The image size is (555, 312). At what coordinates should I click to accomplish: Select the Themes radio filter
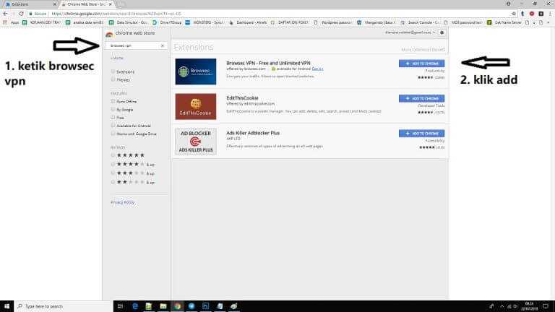click(x=113, y=80)
